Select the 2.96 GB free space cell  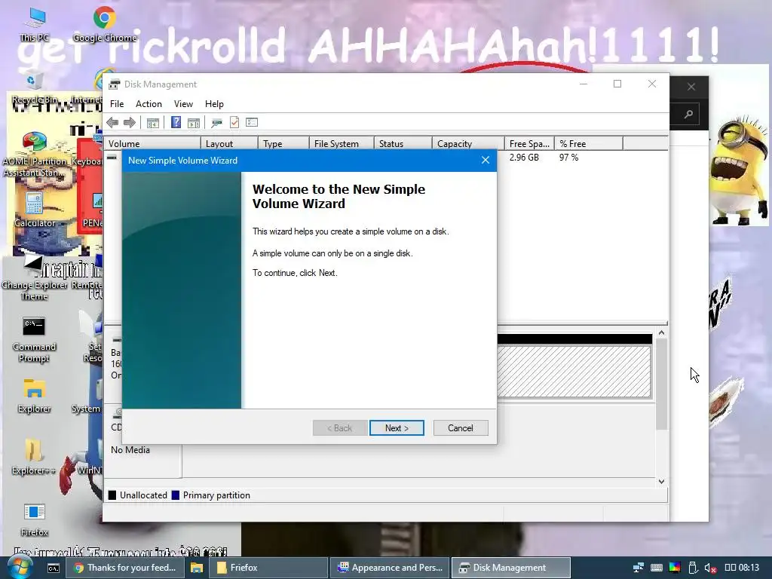tap(524, 158)
